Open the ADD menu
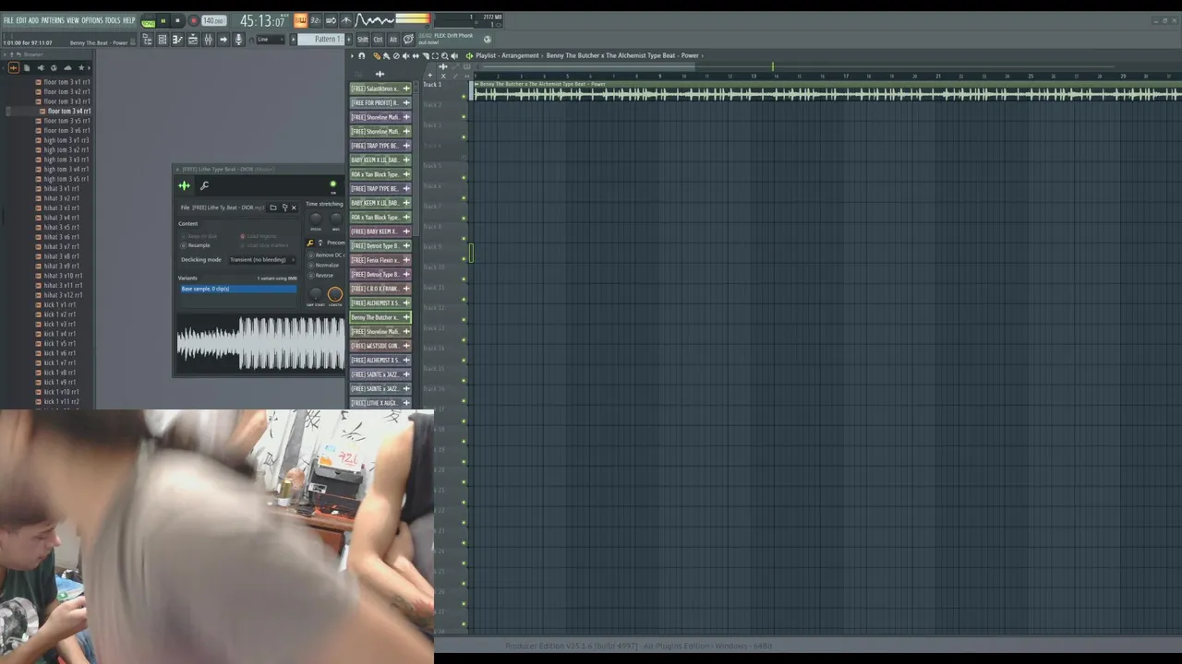 (34, 20)
